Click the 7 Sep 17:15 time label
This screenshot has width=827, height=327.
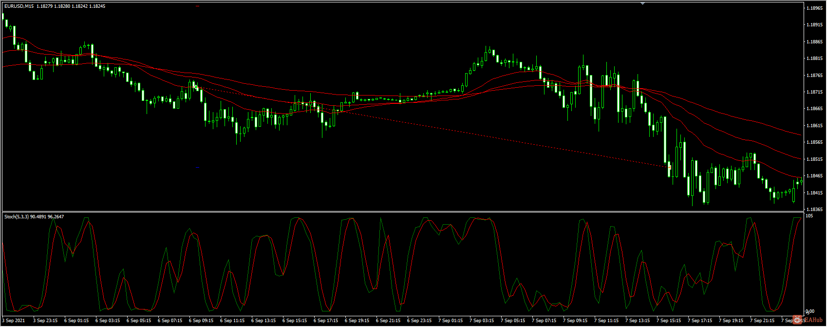tap(700, 321)
